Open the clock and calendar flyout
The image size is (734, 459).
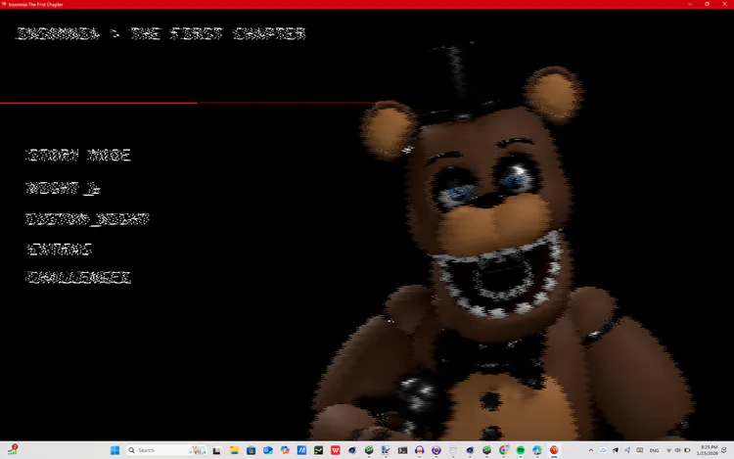pos(707,450)
